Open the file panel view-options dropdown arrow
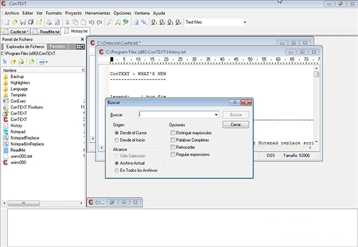The width and height of the screenshot is (358, 247). coord(47,62)
